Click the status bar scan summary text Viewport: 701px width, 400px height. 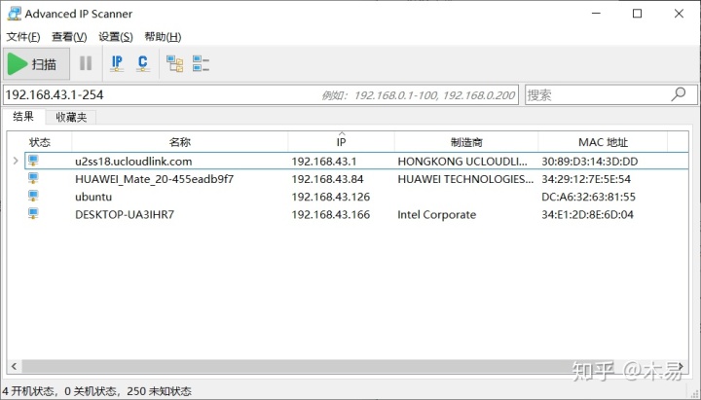point(96,391)
